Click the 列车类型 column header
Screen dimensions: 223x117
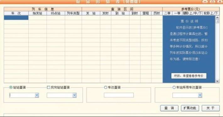click(x=73, y=13)
